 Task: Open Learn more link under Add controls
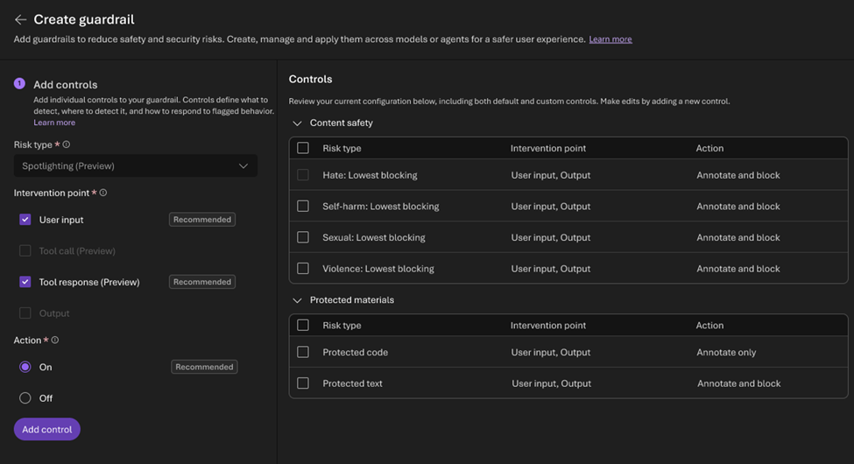click(54, 123)
